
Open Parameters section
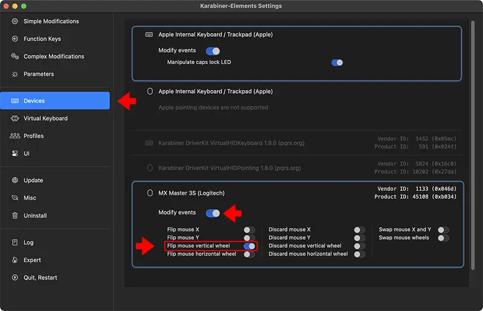[x=55, y=74]
